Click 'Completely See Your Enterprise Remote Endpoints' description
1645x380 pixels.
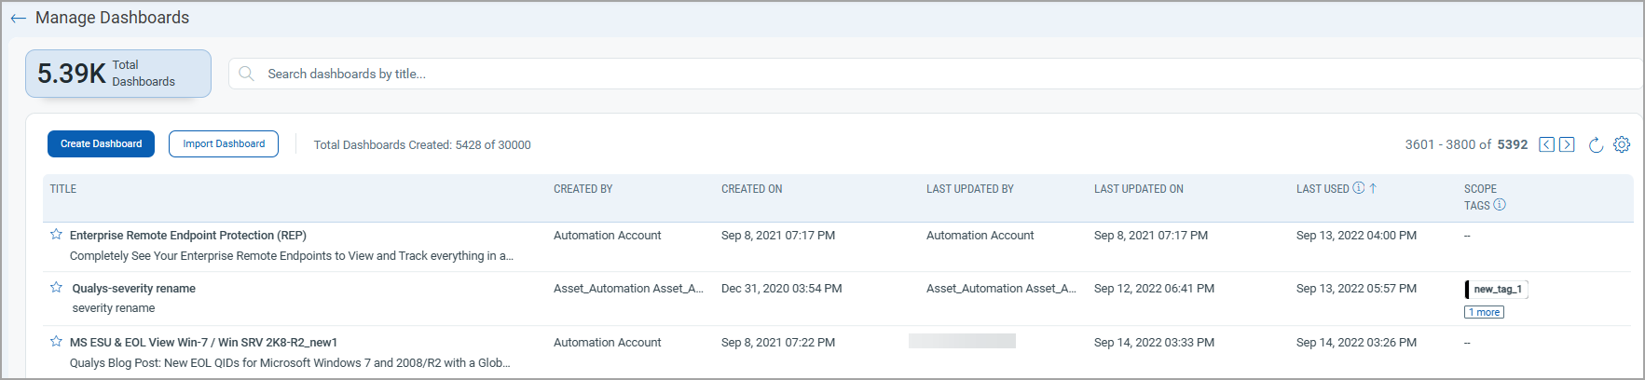click(x=292, y=256)
